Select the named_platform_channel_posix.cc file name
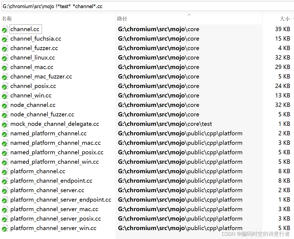 click(x=57, y=152)
